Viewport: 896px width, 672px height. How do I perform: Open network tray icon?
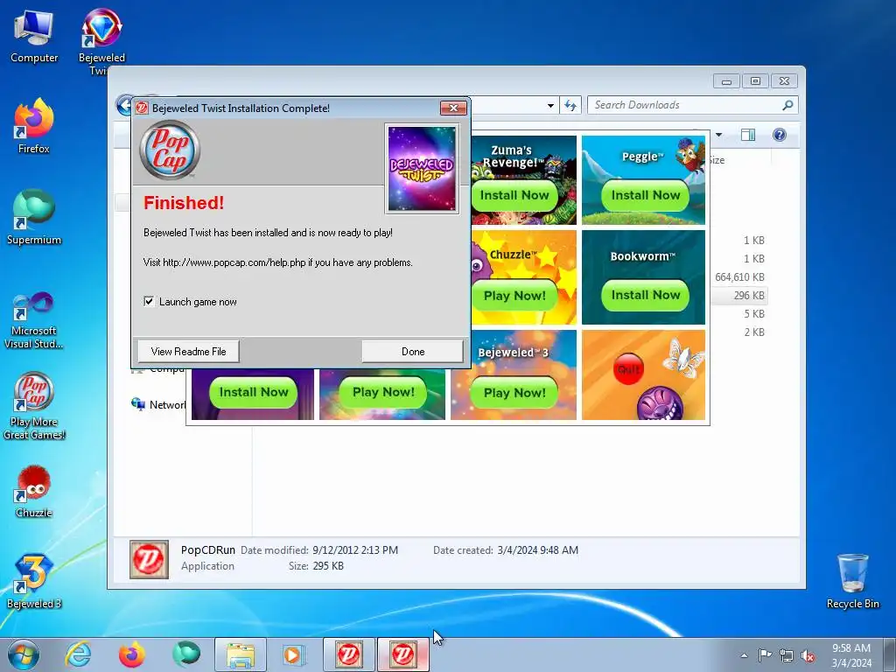(787, 655)
